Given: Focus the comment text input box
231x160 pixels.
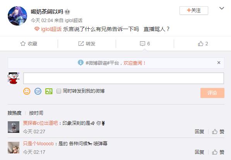Looking at the screenshot, I should click(123, 78).
